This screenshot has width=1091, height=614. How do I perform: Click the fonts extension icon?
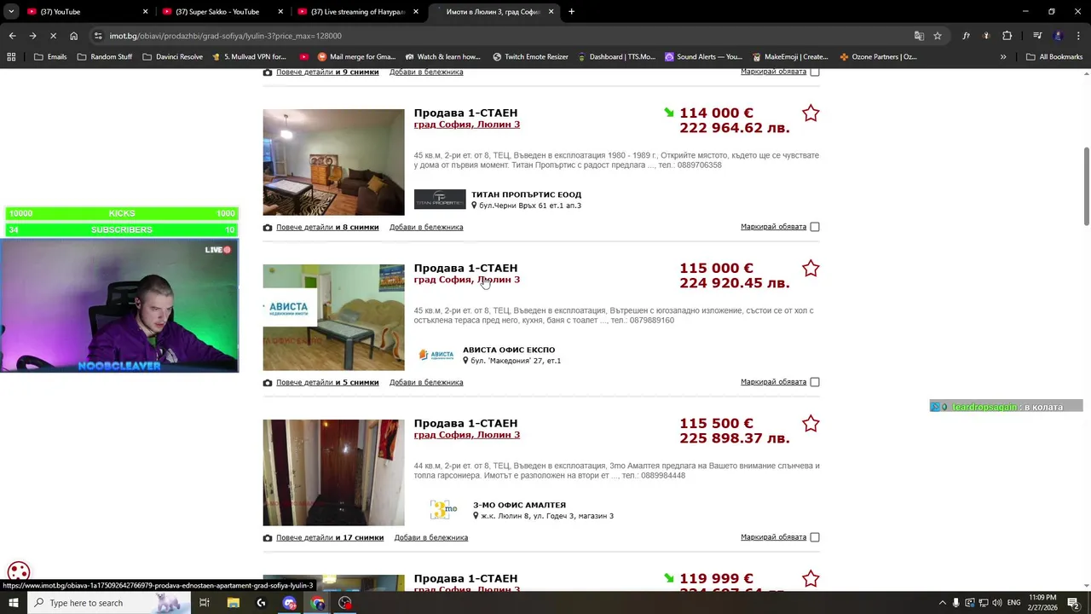click(966, 36)
